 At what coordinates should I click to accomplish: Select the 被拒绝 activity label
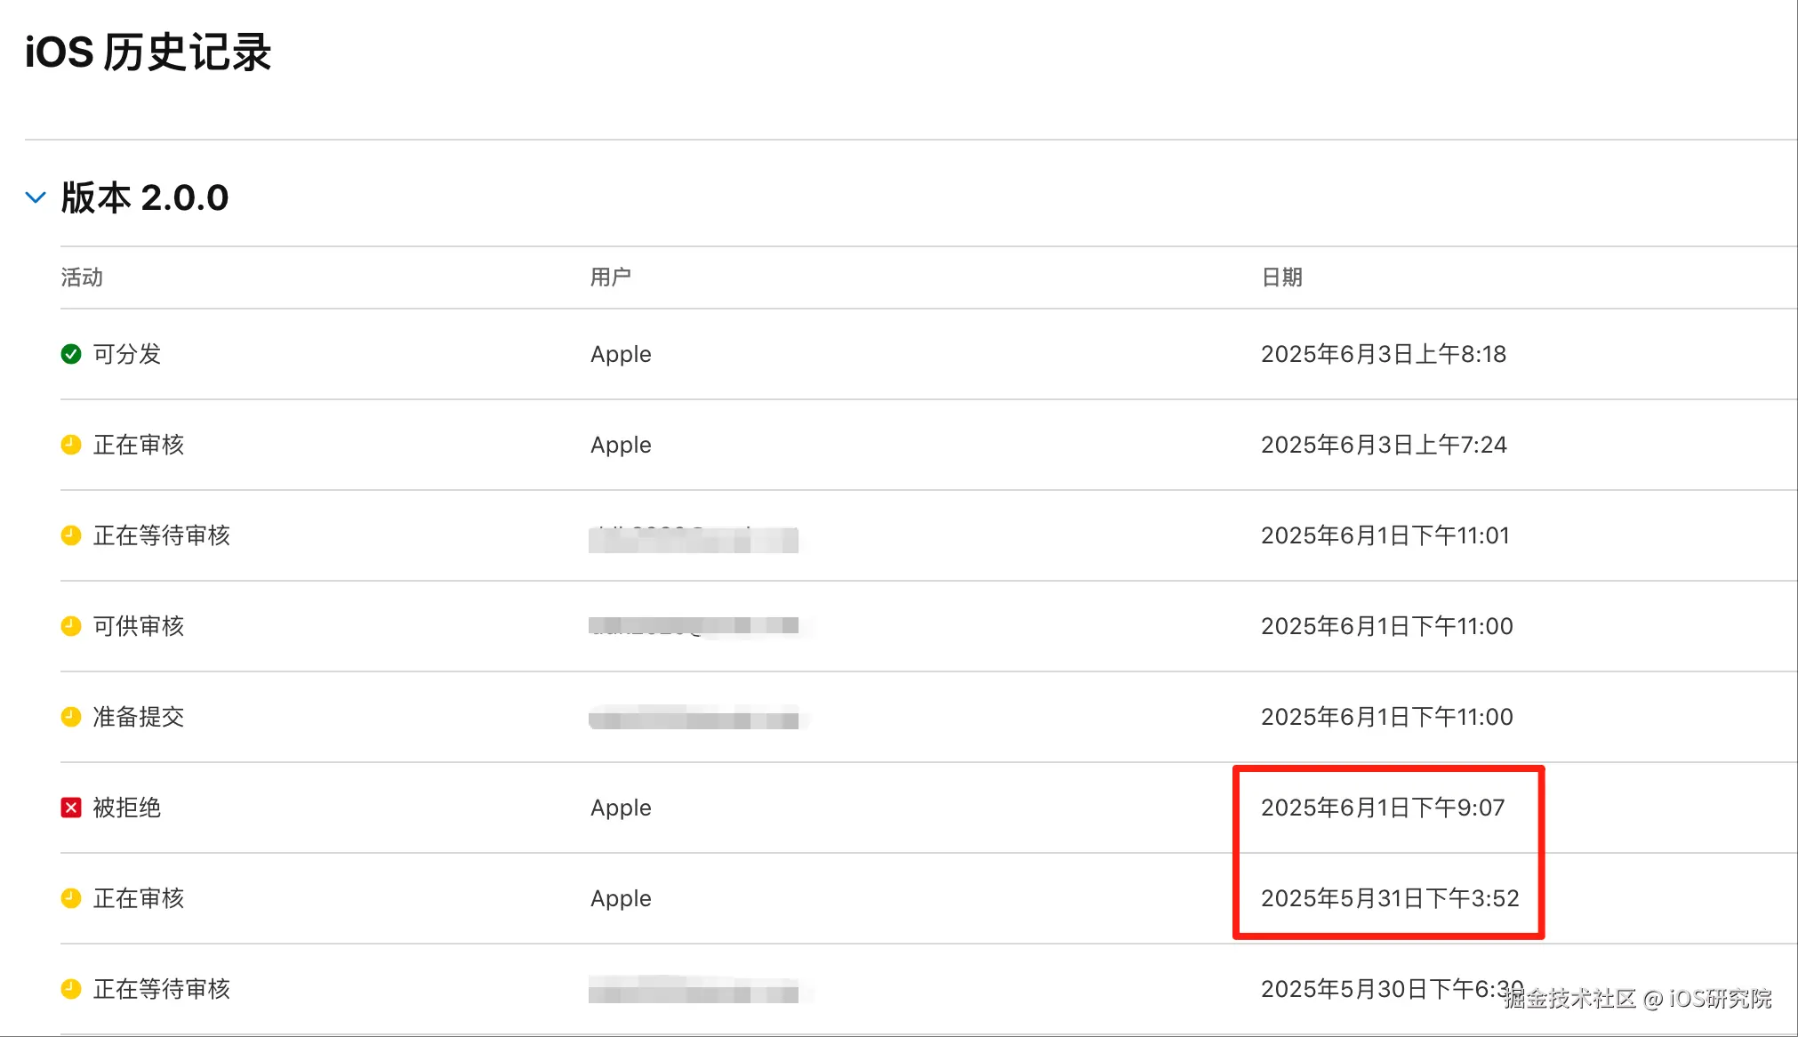point(127,808)
